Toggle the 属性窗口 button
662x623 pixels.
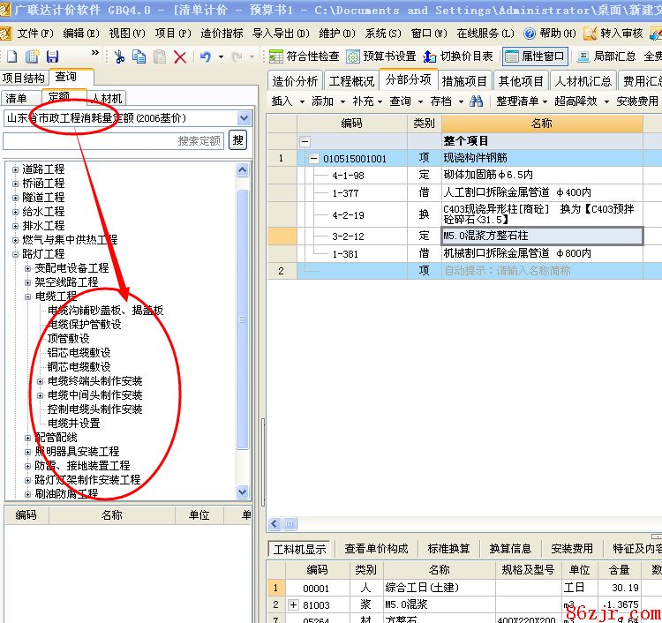click(536, 56)
